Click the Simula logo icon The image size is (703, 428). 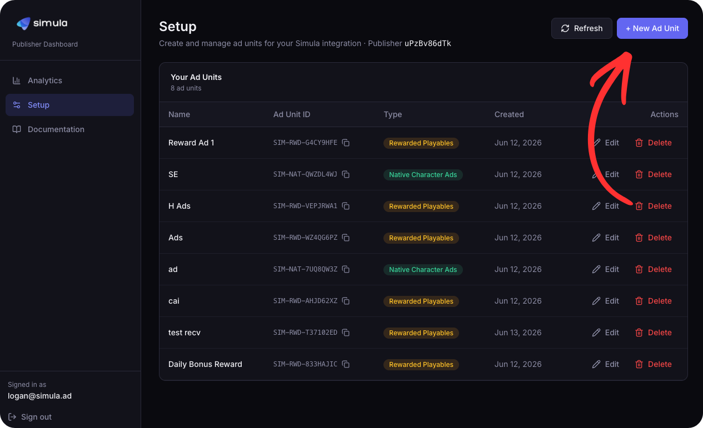tap(23, 23)
